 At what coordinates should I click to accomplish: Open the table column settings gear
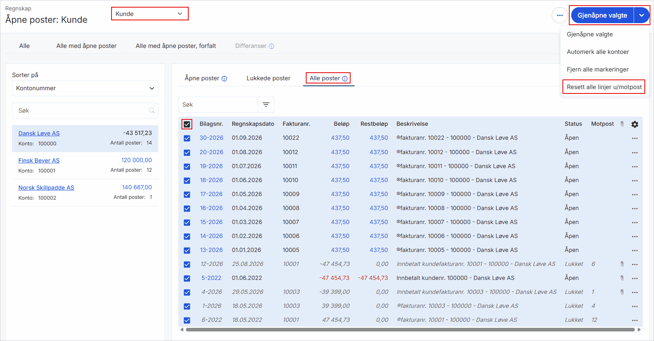635,124
